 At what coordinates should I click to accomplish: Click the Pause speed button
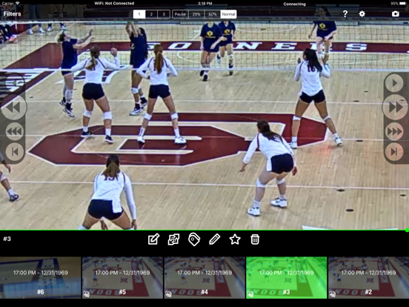click(x=180, y=14)
